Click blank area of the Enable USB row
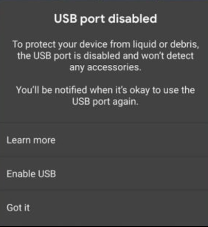Screen dimensions: 208x227 131,174
